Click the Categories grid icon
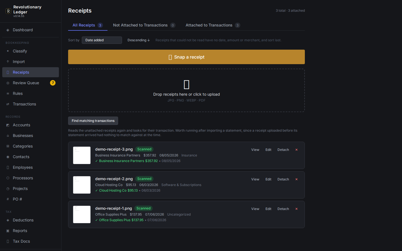The height and width of the screenshot is (251, 402). pyautogui.click(x=8, y=146)
